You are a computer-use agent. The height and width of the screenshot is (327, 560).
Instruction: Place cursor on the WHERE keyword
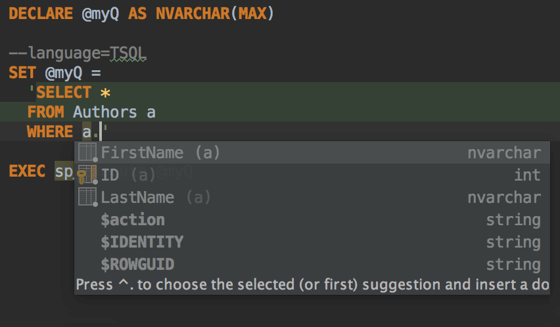[50, 132]
